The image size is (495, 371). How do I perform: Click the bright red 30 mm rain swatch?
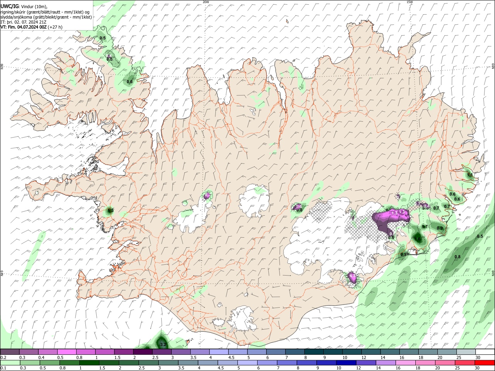pos(485,362)
